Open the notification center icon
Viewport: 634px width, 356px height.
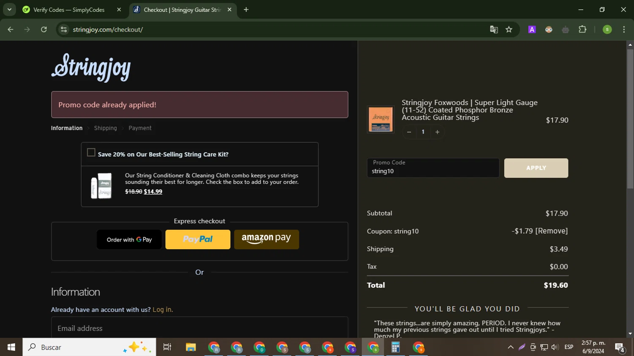620,348
